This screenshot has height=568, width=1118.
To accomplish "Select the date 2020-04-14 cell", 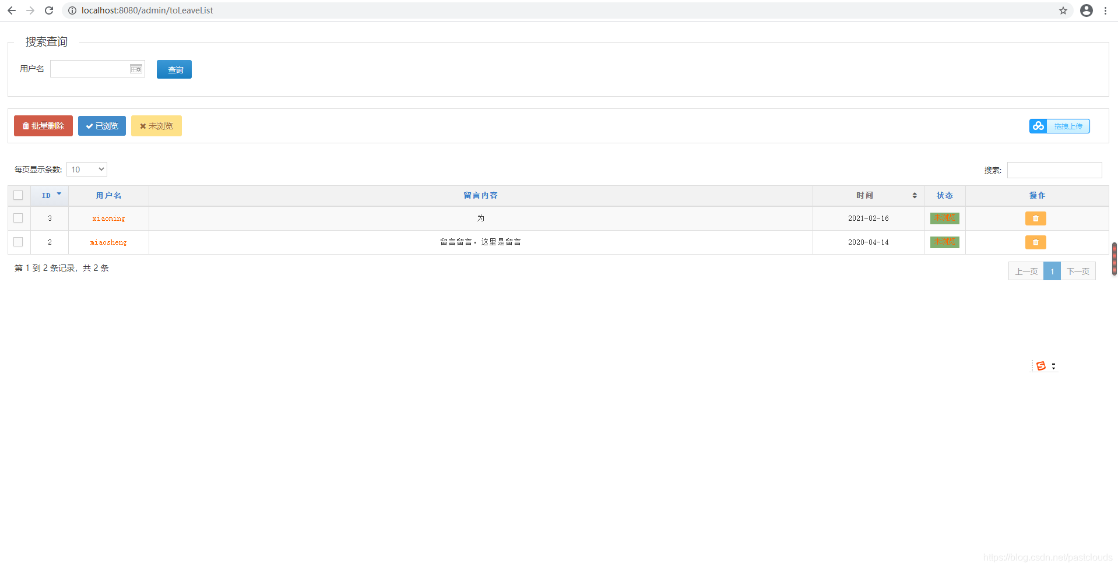I will click(x=868, y=242).
